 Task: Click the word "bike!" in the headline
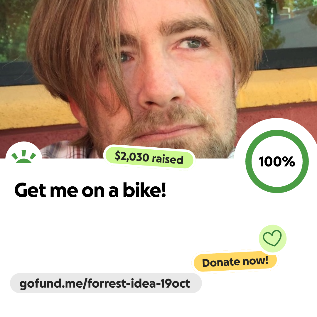[x=144, y=190]
